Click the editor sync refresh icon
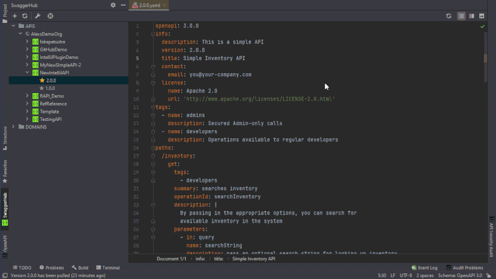 [448, 16]
